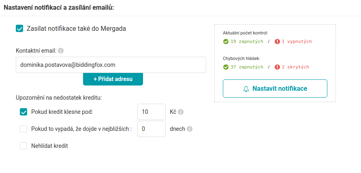Toggle Pokud kredit klesne pod checkbox
Viewport: 361px width, 173px height.
point(23,112)
